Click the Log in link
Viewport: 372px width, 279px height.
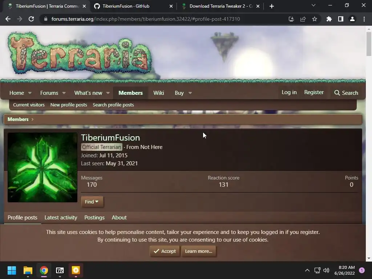click(289, 92)
